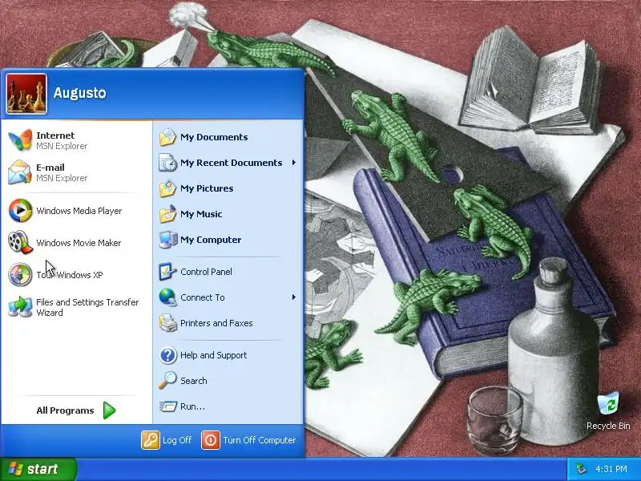Click the My Documents folder icon
641x481 pixels.
tap(167, 137)
